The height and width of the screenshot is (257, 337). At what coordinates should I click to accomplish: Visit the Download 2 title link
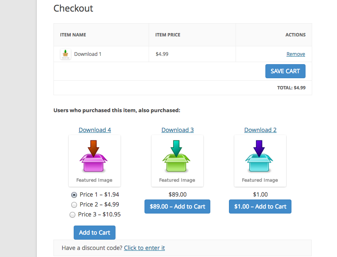260,130
